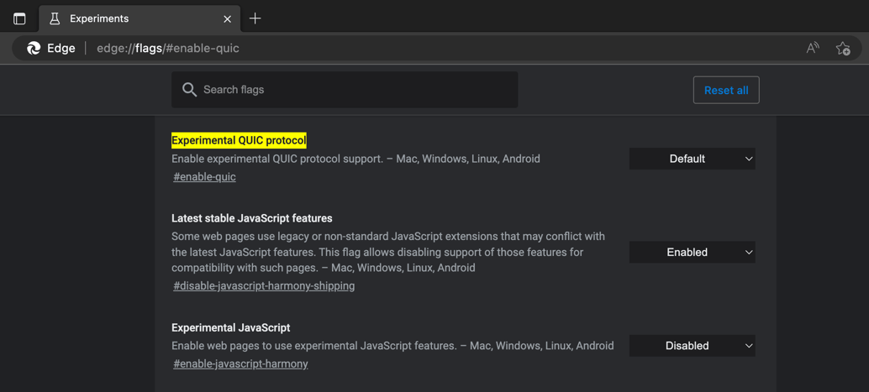869x392 pixels.
Task: Click the Latest stable JavaScript features heading
Action: [x=252, y=218]
